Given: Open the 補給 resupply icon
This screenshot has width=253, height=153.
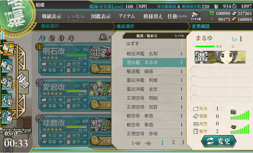Looking at the screenshot, I should point(7,66).
